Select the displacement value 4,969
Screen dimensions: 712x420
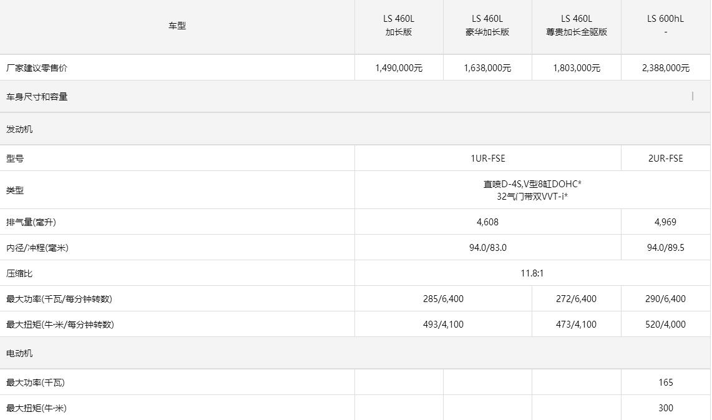click(665, 222)
